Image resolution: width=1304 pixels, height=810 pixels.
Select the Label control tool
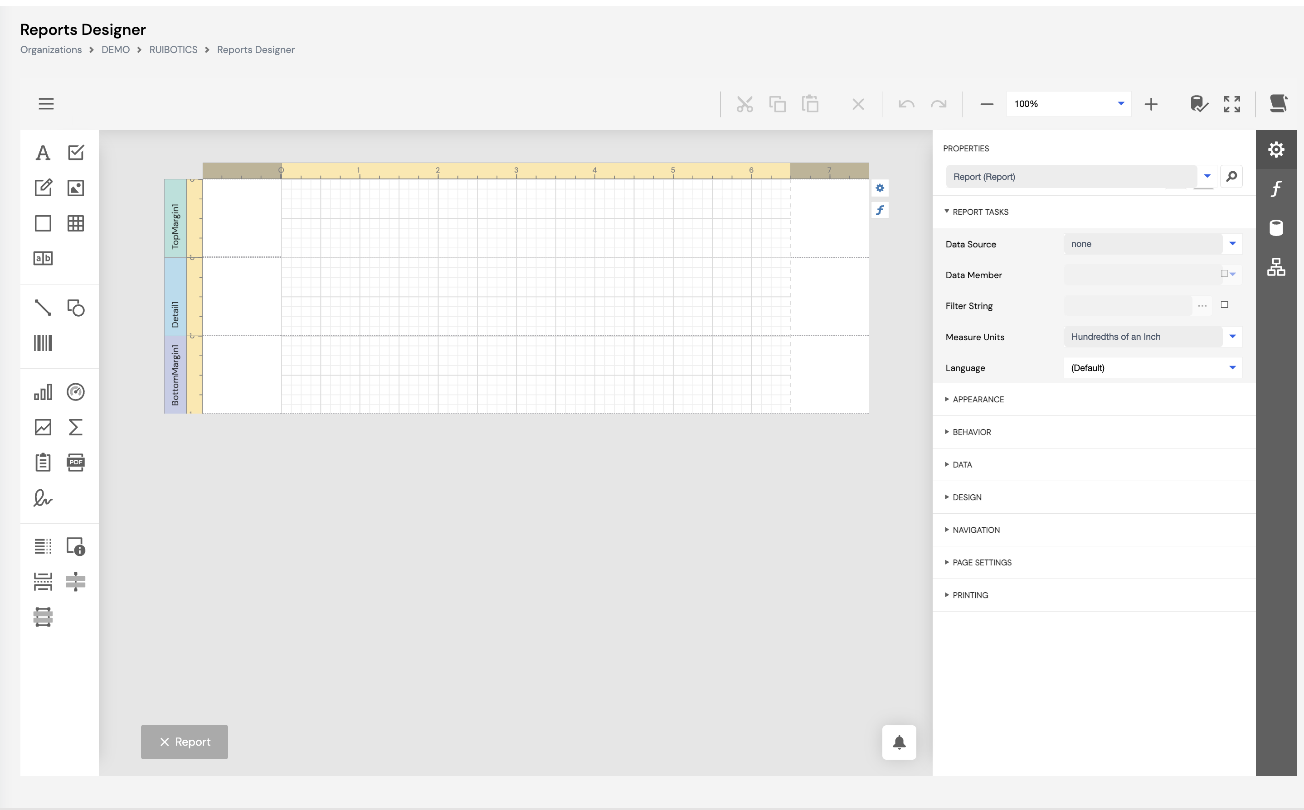coord(43,153)
